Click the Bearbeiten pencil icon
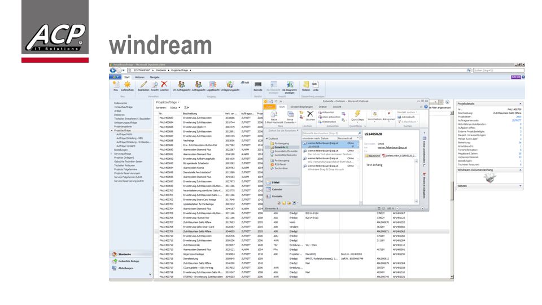 click(143, 84)
